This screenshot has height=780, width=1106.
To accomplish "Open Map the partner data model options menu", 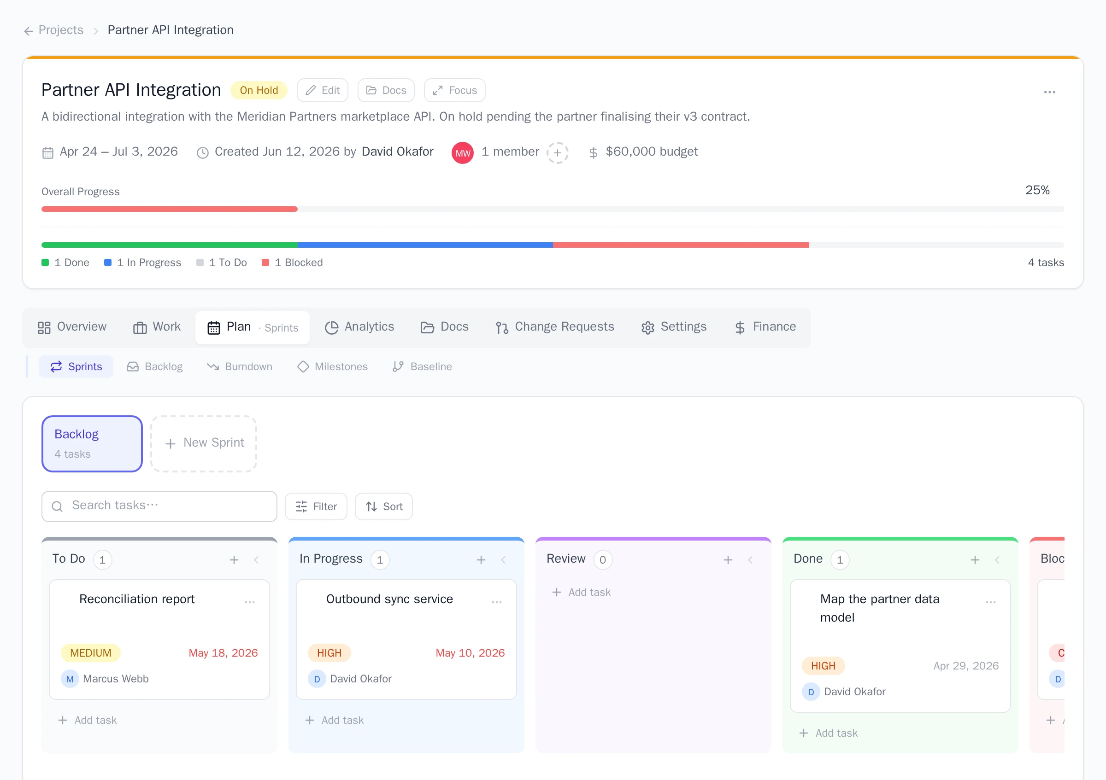I will [x=991, y=602].
